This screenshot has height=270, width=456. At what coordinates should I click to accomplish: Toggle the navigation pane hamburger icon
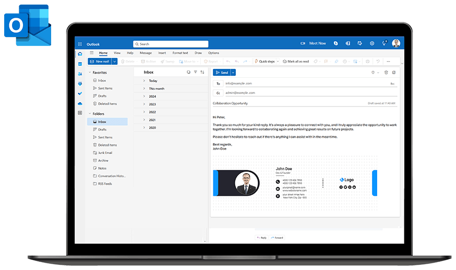tap(92, 53)
